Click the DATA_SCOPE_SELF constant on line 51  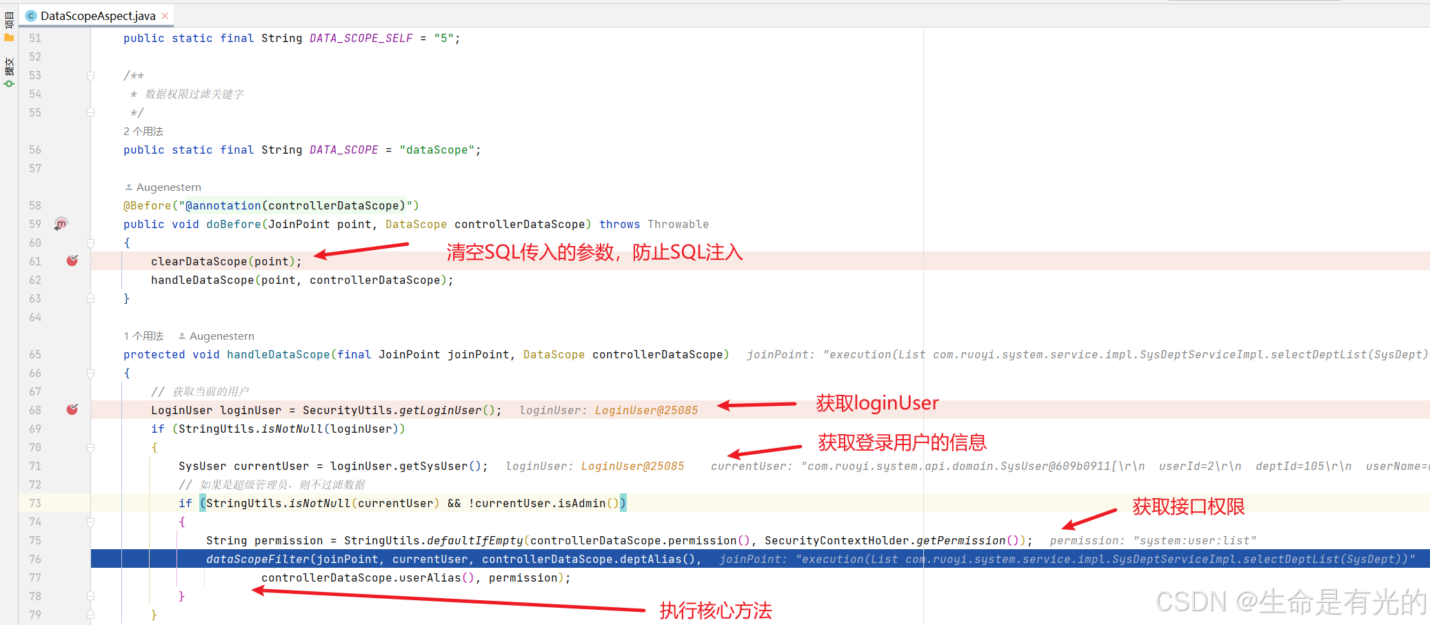pyautogui.click(x=361, y=38)
